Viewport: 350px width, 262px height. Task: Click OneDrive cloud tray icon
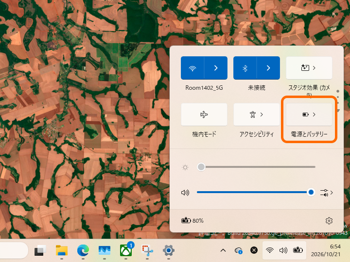pyautogui.click(x=239, y=251)
